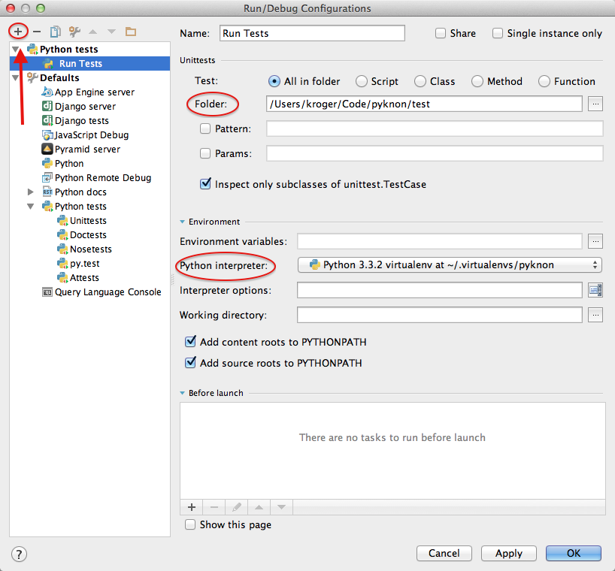The width and height of the screenshot is (615, 571).
Task: Collapse the Defaults tree node
Action: (x=16, y=77)
